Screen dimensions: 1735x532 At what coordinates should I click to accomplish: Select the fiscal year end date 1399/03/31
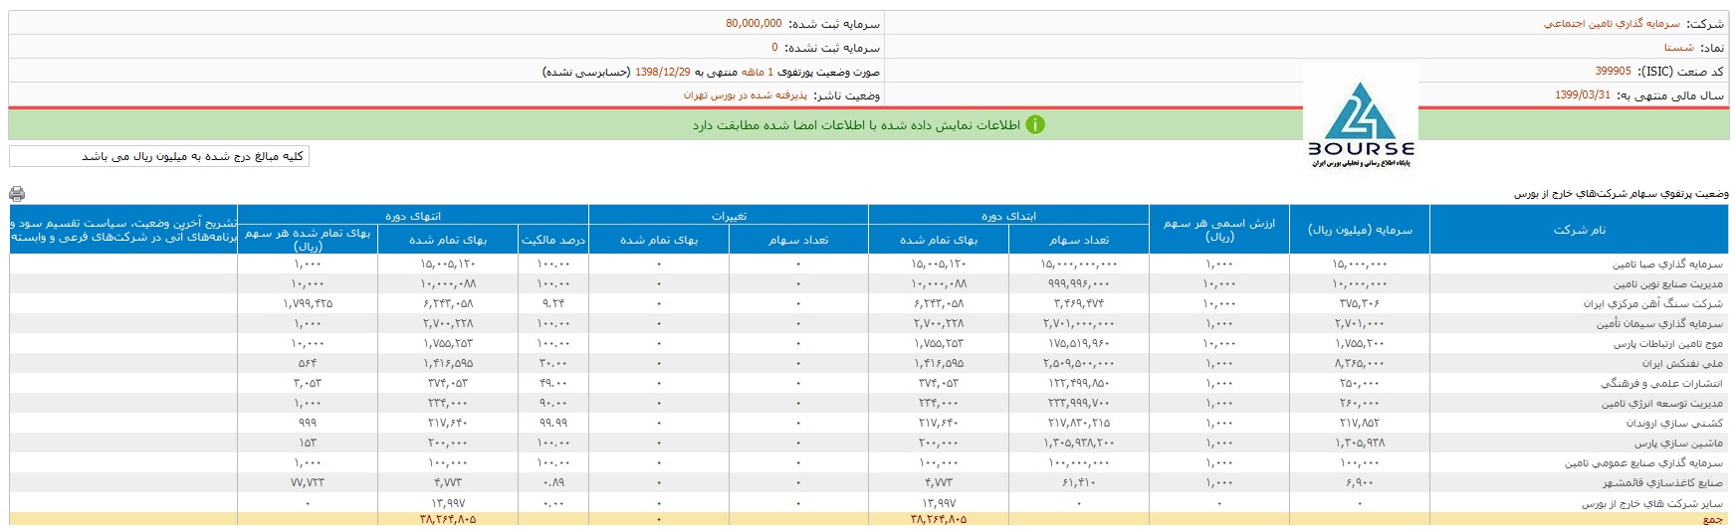click(1582, 95)
